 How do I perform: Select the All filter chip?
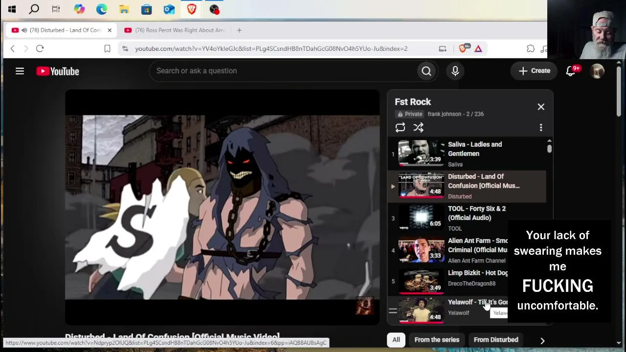pos(396,340)
